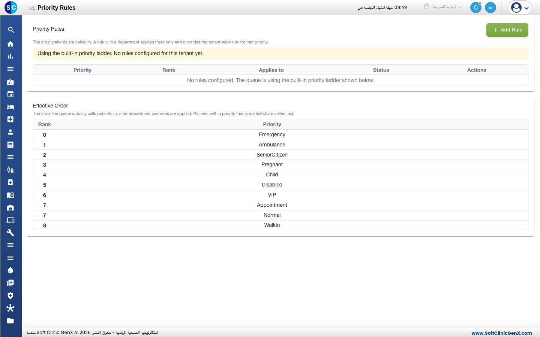540x337 pixels.
Task: Open the calendar icon in the sidebar
Action: point(10,94)
